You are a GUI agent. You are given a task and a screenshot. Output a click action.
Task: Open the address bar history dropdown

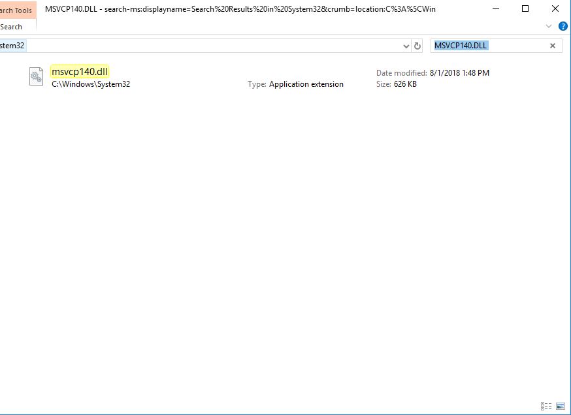pos(406,46)
